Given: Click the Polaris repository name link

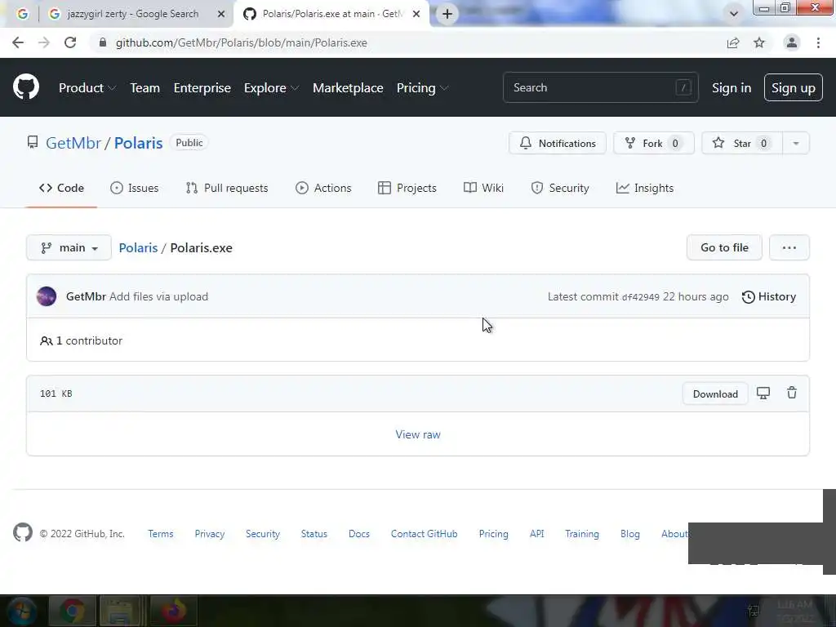Looking at the screenshot, I should point(138,143).
